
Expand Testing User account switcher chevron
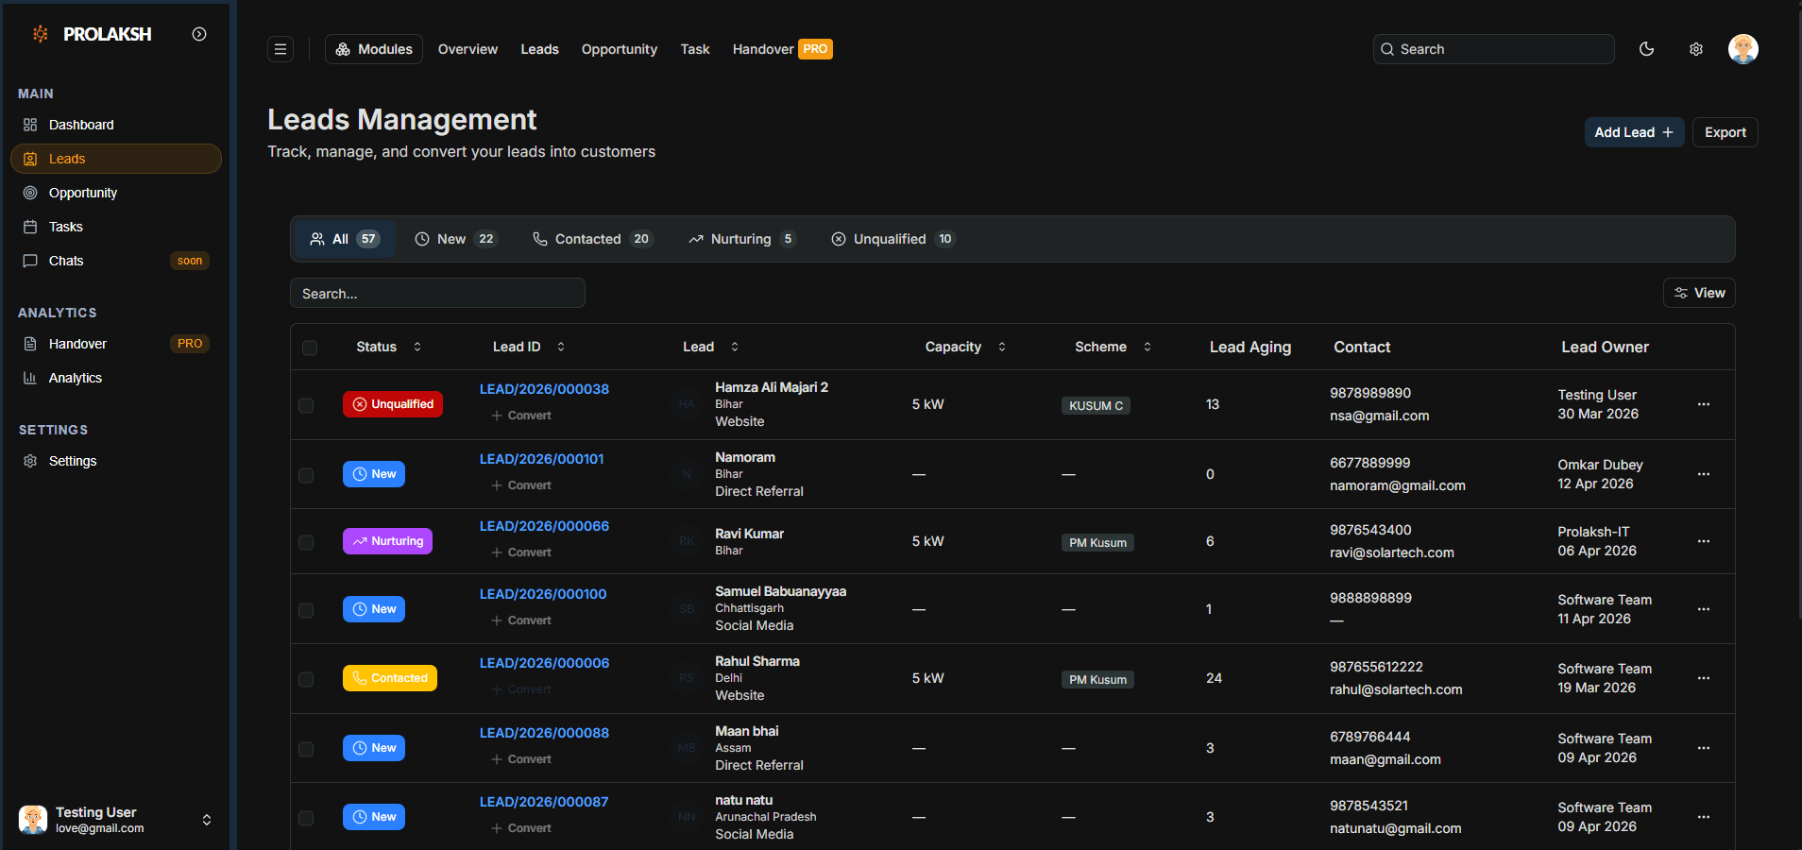(207, 820)
